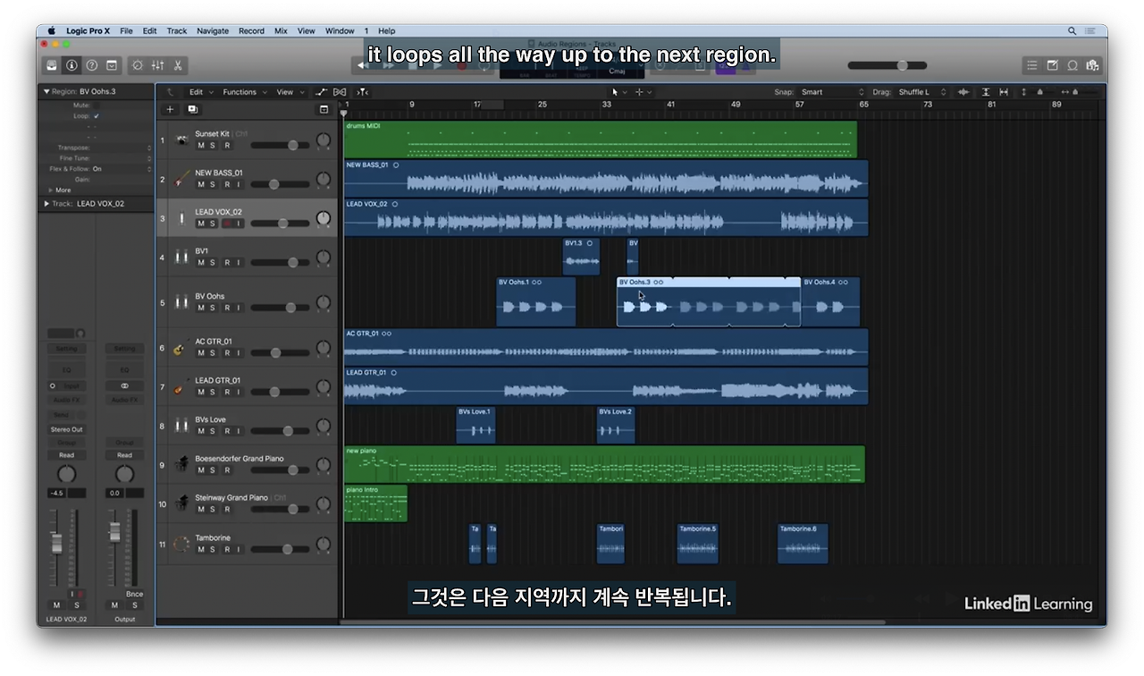Open the Record menu

click(251, 30)
